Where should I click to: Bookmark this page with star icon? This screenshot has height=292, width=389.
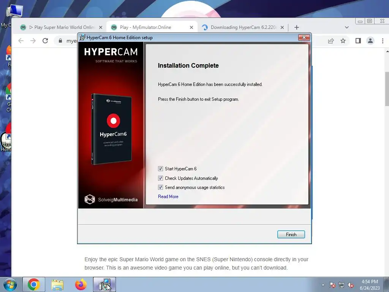coord(343,41)
